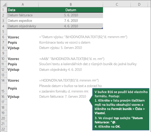Select date cell '7. 6. 2010'

pos(71,21)
